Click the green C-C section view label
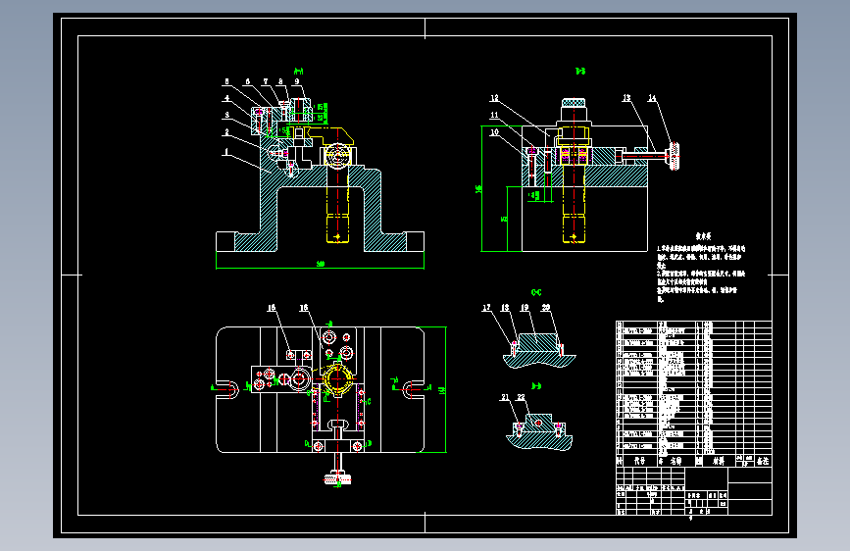 [x=536, y=293]
